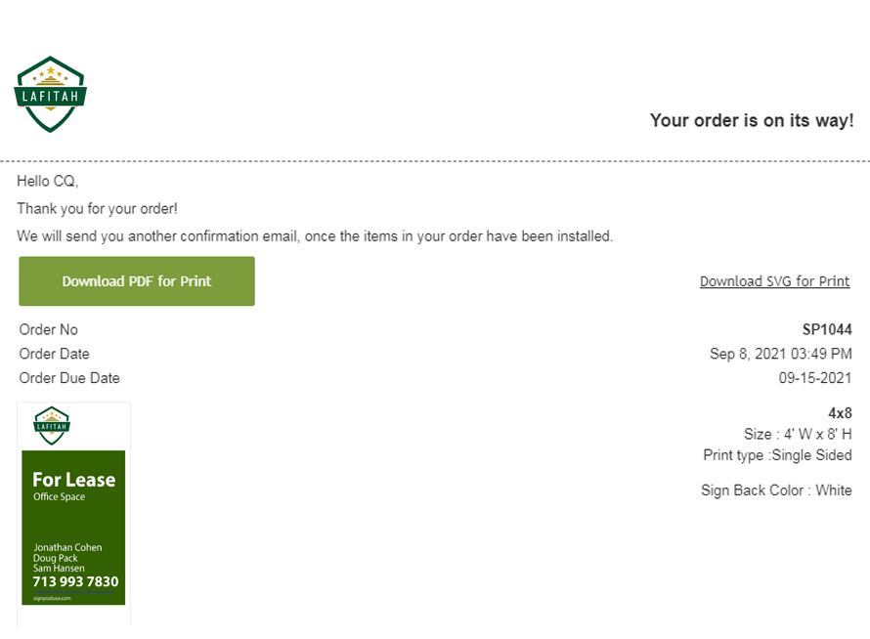Click the Jonathan Cohen name on the sign

pyautogui.click(x=67, y=548)
